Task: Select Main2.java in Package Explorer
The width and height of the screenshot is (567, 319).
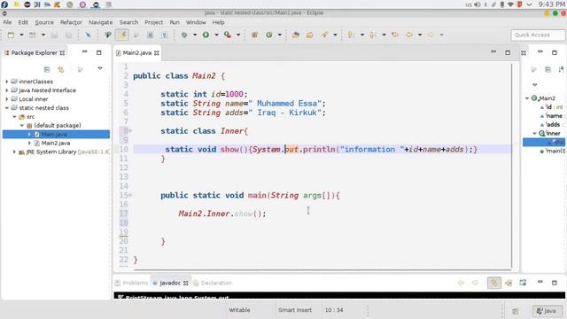Action: [52, 143]
